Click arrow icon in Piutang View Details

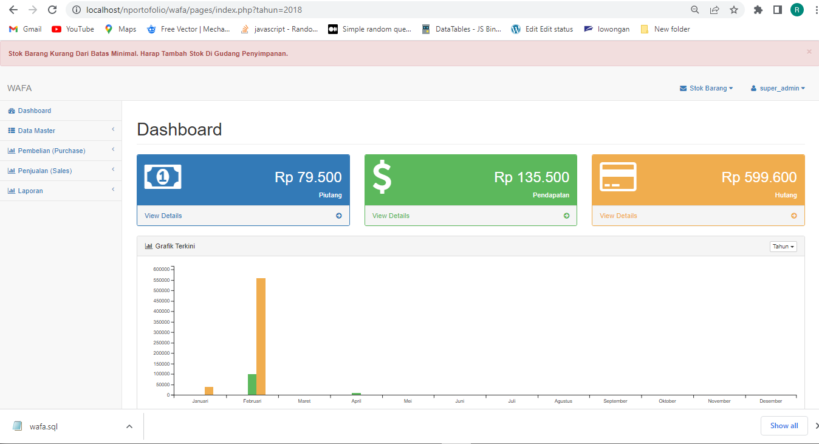[x=339, y=216]
